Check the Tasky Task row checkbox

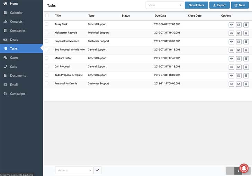click(47, 24)
